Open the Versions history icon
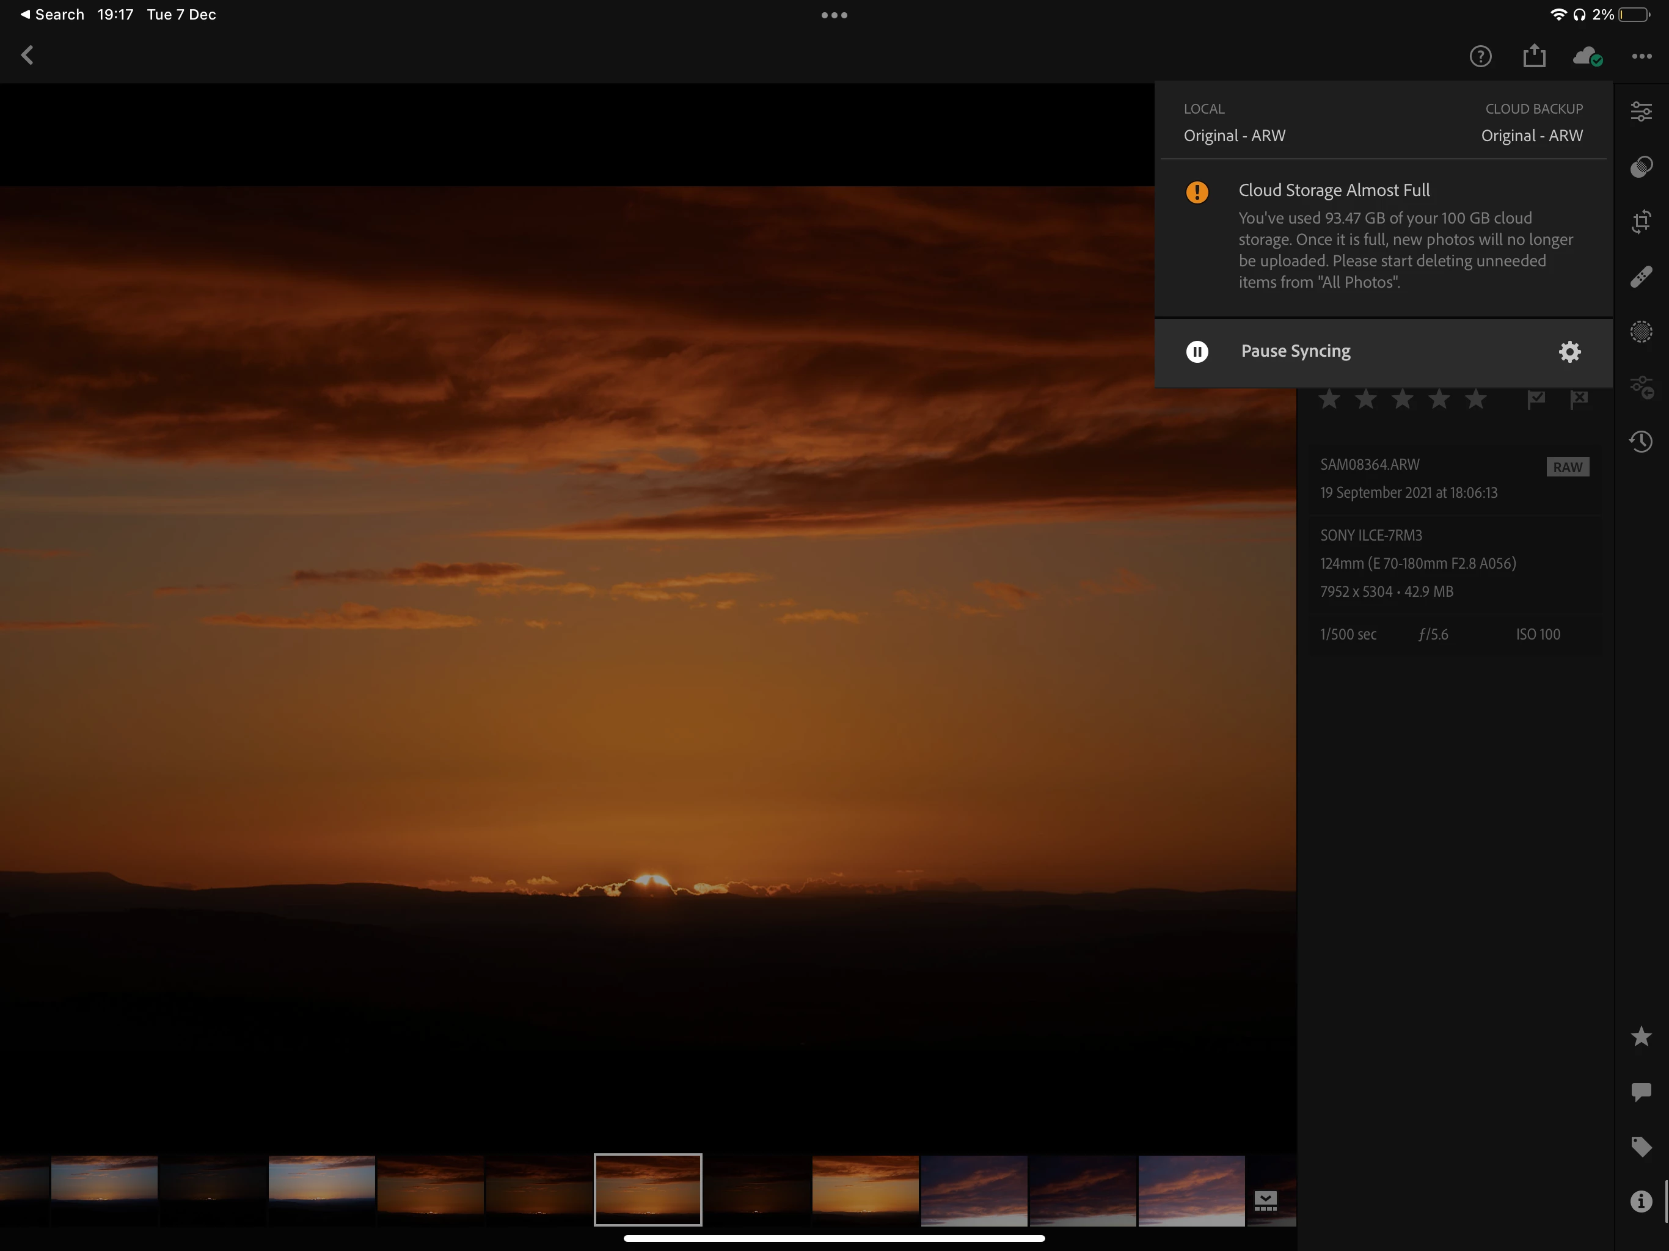 (1640, 442)
